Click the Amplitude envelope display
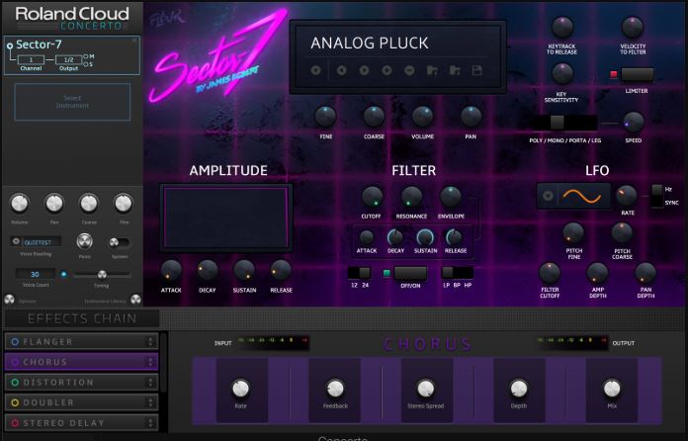Image resolution: width=688 pixels, height=441 pixels. (x=226, y=218)
